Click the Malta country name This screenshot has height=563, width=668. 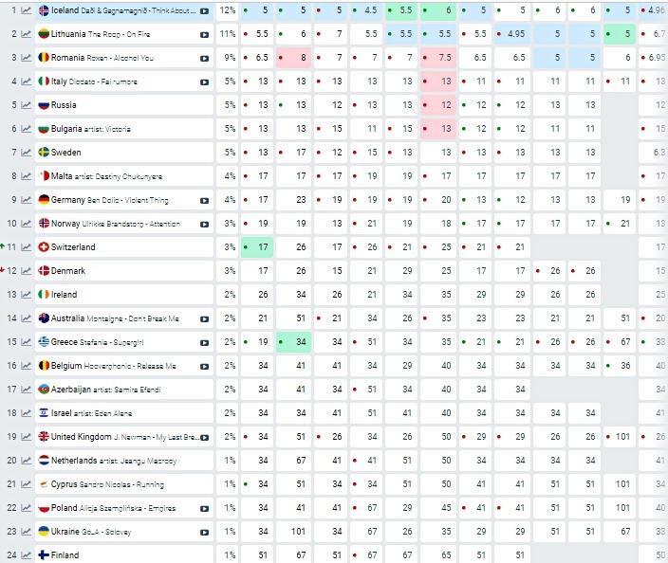click(62, 175)
